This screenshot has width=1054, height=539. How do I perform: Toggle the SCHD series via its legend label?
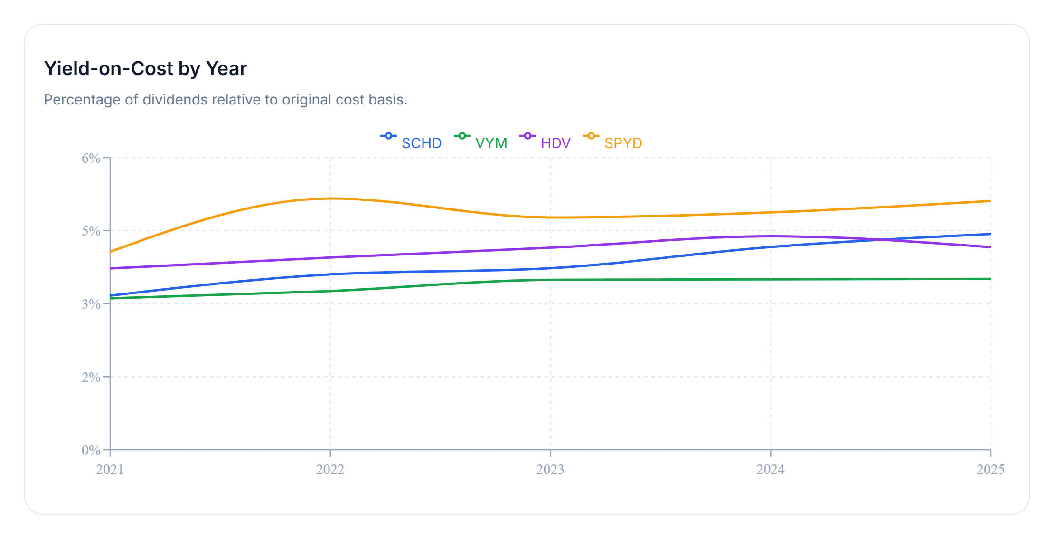(421, 143)
